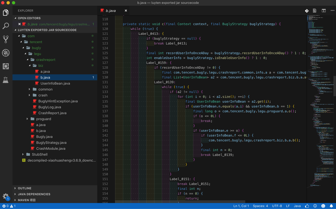Click the Java icon beside UserInfoBean.java
The width and height of the screenshot is (336, 209).
(37, 83)
